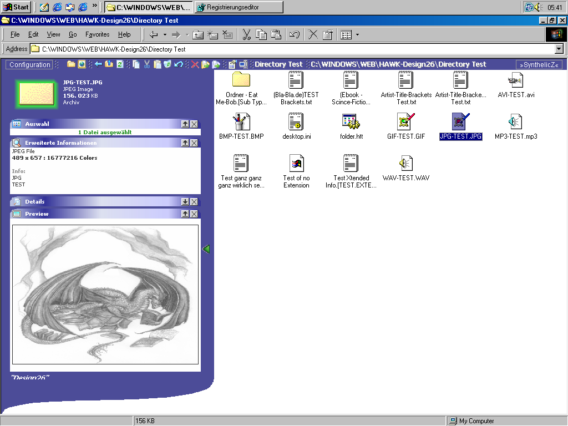The image size is (568, 426).
Task: Click the blue undo arrow in the purple toolbar
Action: [179, 64]
